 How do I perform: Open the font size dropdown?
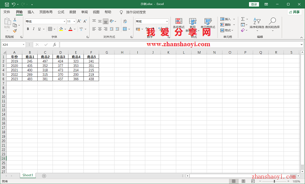pos(74,22)
